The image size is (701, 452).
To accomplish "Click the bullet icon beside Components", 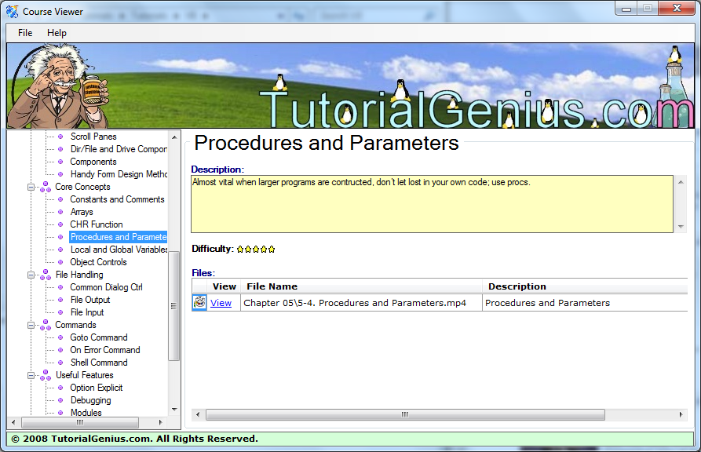I will (x=60, y=162).
